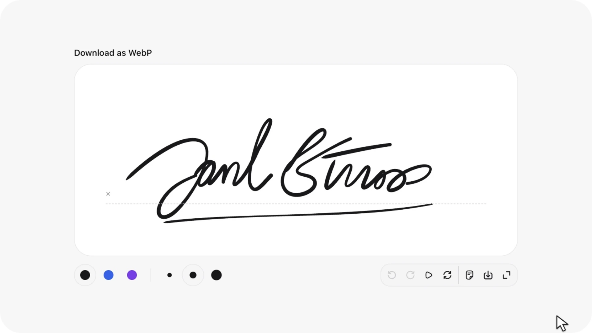Choose the largest pen thickness dot
Image resolution: width=592 pixels, height=333 pixels.
pos(216,275)
